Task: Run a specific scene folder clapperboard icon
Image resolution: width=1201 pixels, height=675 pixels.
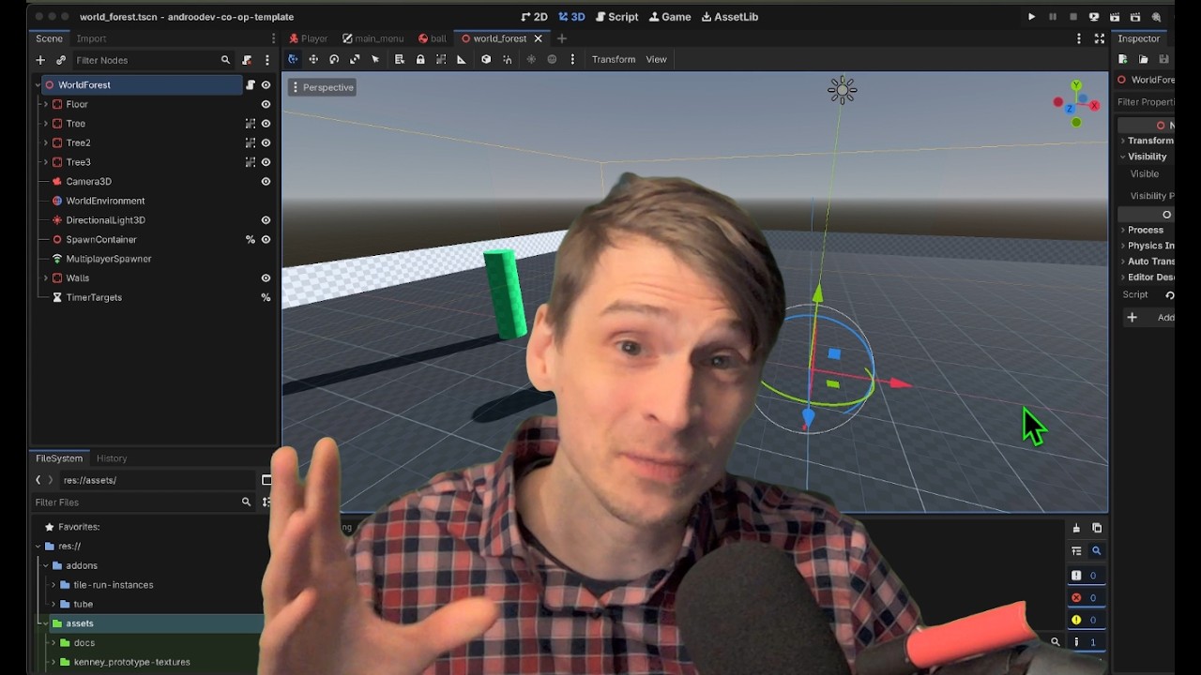Action: coord(1135,17)
